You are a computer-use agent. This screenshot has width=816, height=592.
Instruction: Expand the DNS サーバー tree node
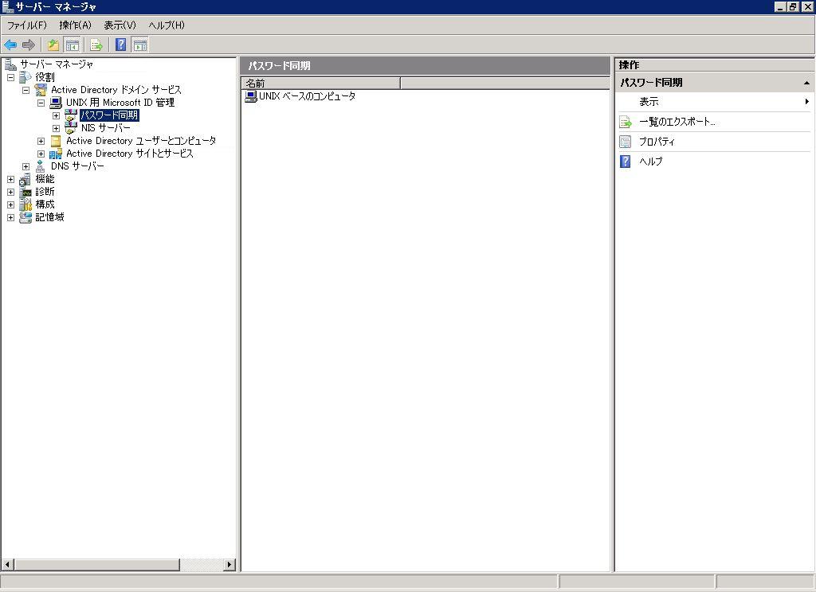click(x=25, y=166)
